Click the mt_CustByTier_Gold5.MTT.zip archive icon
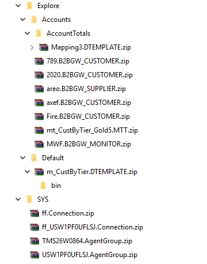Viewport: 207px width, 264px height. (39, 130)
